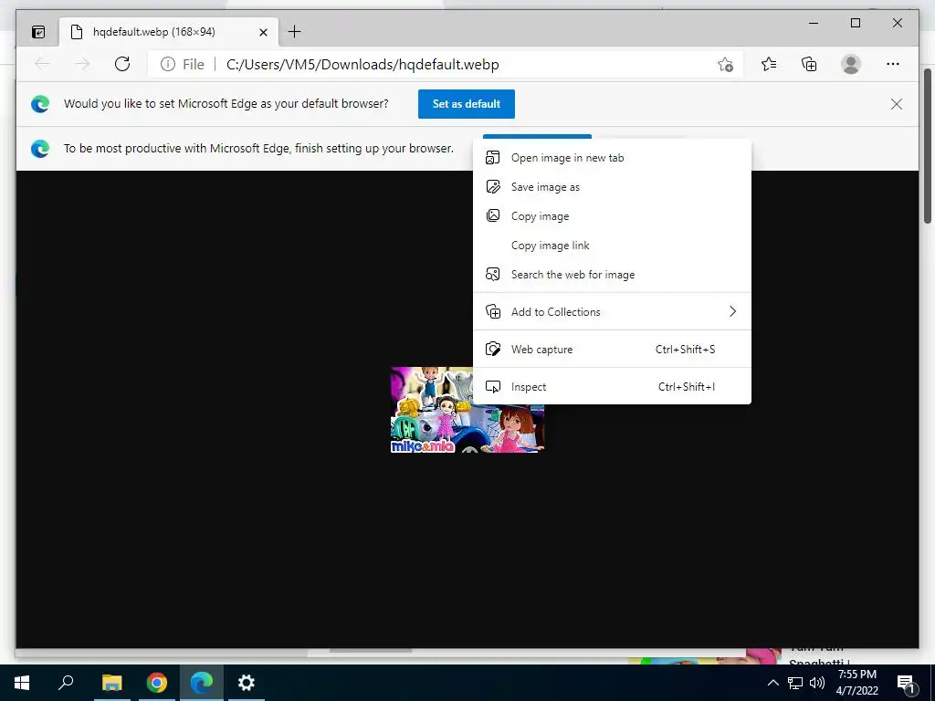Open Collections toolbar icon
This screenshot has width=935, height=701.
[x=809, y=64]
